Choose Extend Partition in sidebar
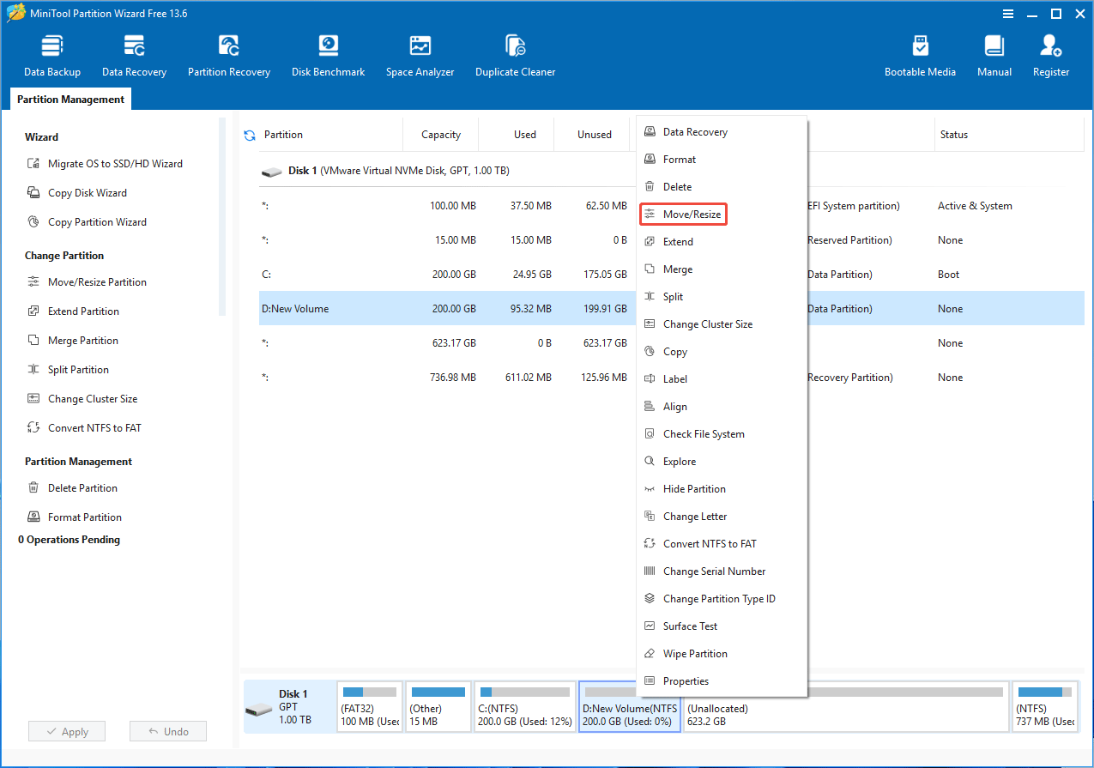 pos(74,311)
